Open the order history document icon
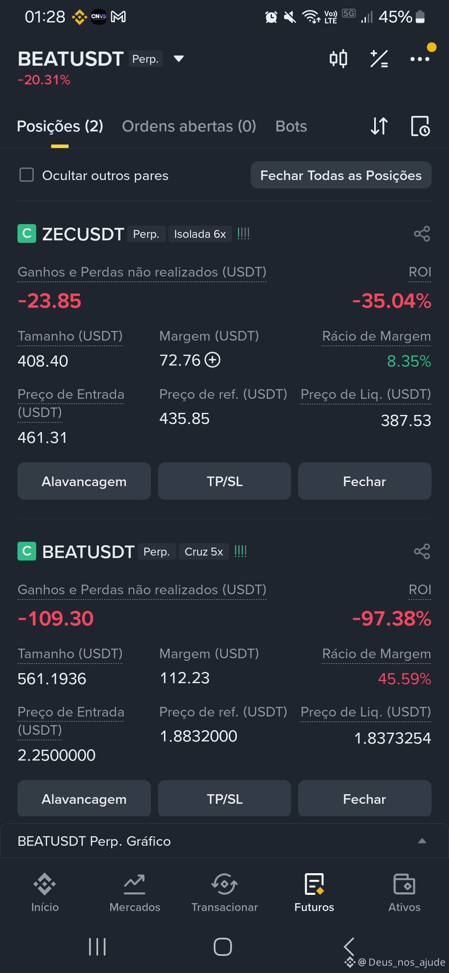Image resolution: width=449 pixels, height=973 pixels. pyautogui.click(x=420, y=126)
